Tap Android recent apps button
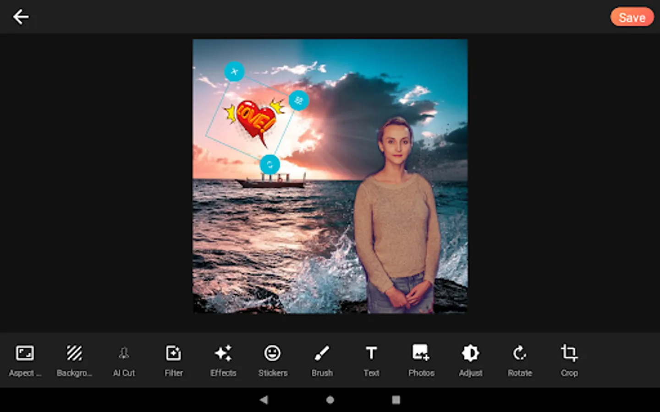The height and width of the screenshot is (412, 660). tap(396, 400)
